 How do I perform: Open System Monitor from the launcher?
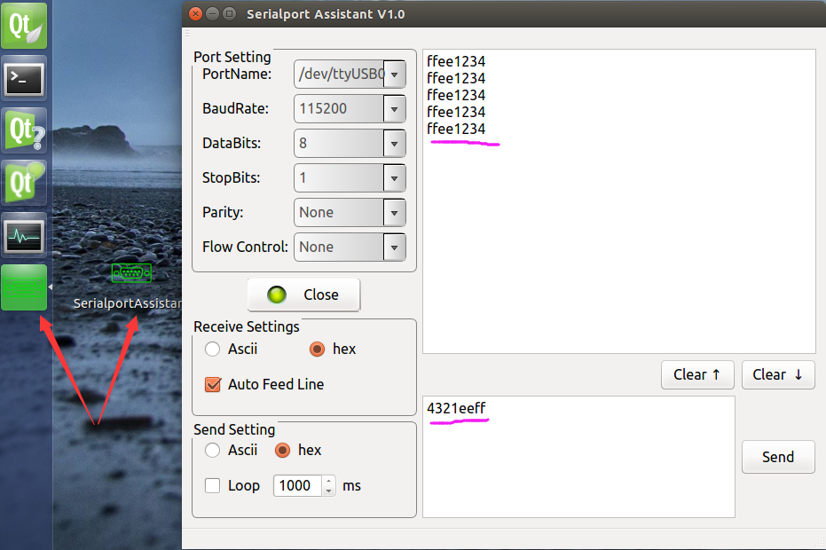24,235
